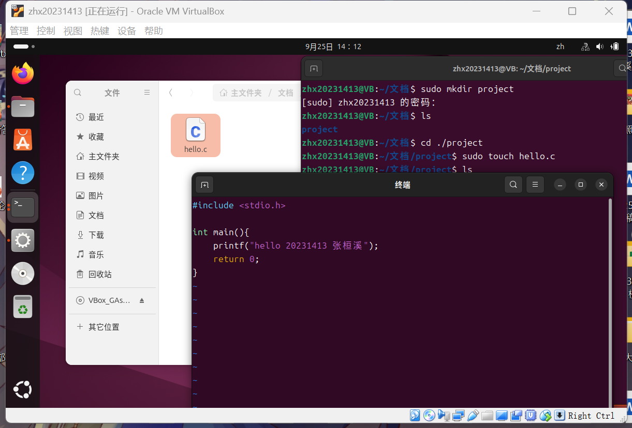Screen dimensions: 632x428
Task: Open VirtualBox optical disc indicator
Action: [429, 416]
